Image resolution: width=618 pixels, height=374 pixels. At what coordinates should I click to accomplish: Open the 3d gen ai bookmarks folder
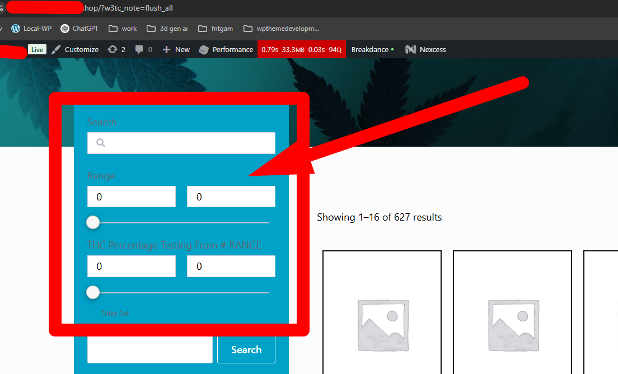(167, 29)
